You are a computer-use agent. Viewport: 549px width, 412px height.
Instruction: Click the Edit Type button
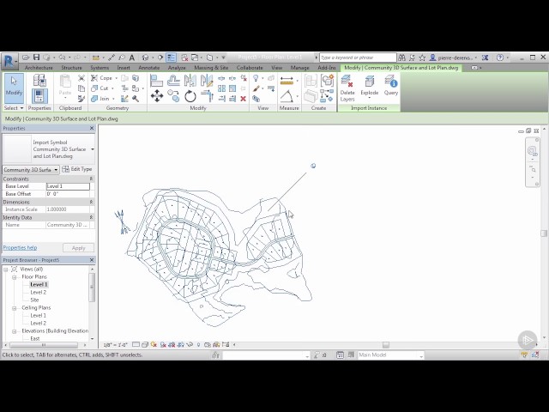tap(77, 169)
